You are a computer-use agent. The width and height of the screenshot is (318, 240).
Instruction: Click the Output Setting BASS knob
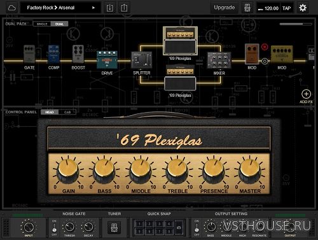(211, 227)
